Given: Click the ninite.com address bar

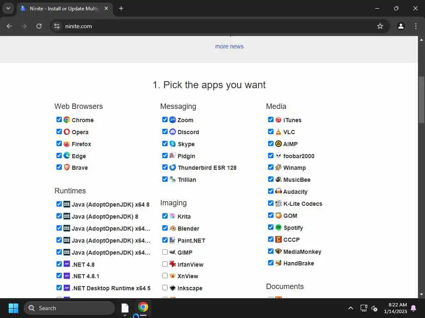Looking at the screenshot, I should tap(220, 26).
